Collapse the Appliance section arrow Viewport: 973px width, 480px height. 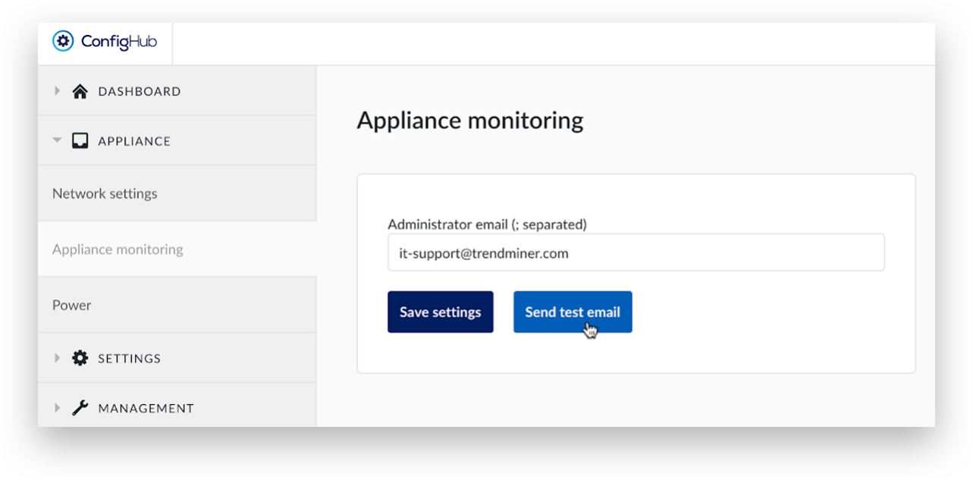[57, 140]
